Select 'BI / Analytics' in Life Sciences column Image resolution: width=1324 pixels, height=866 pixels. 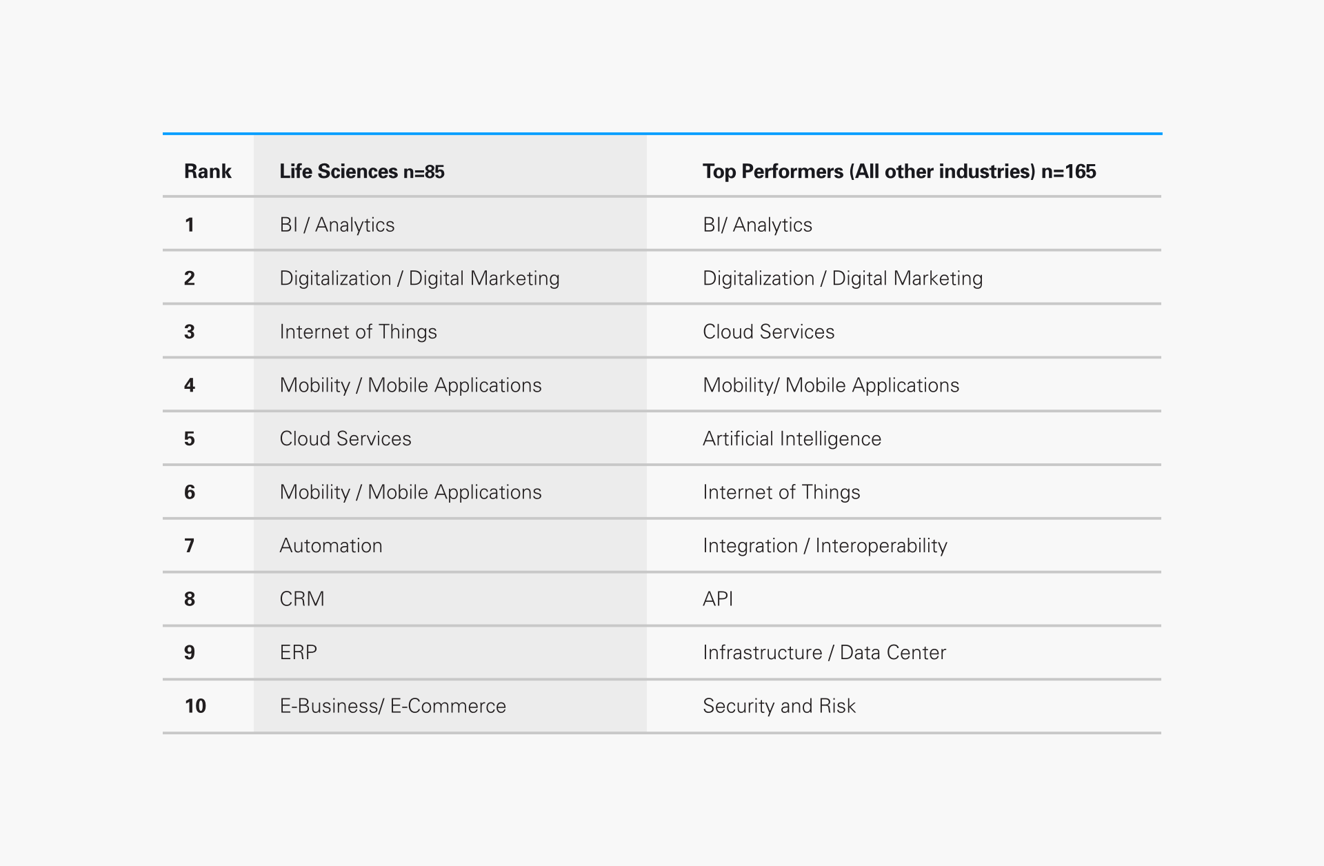pos(337,225)
